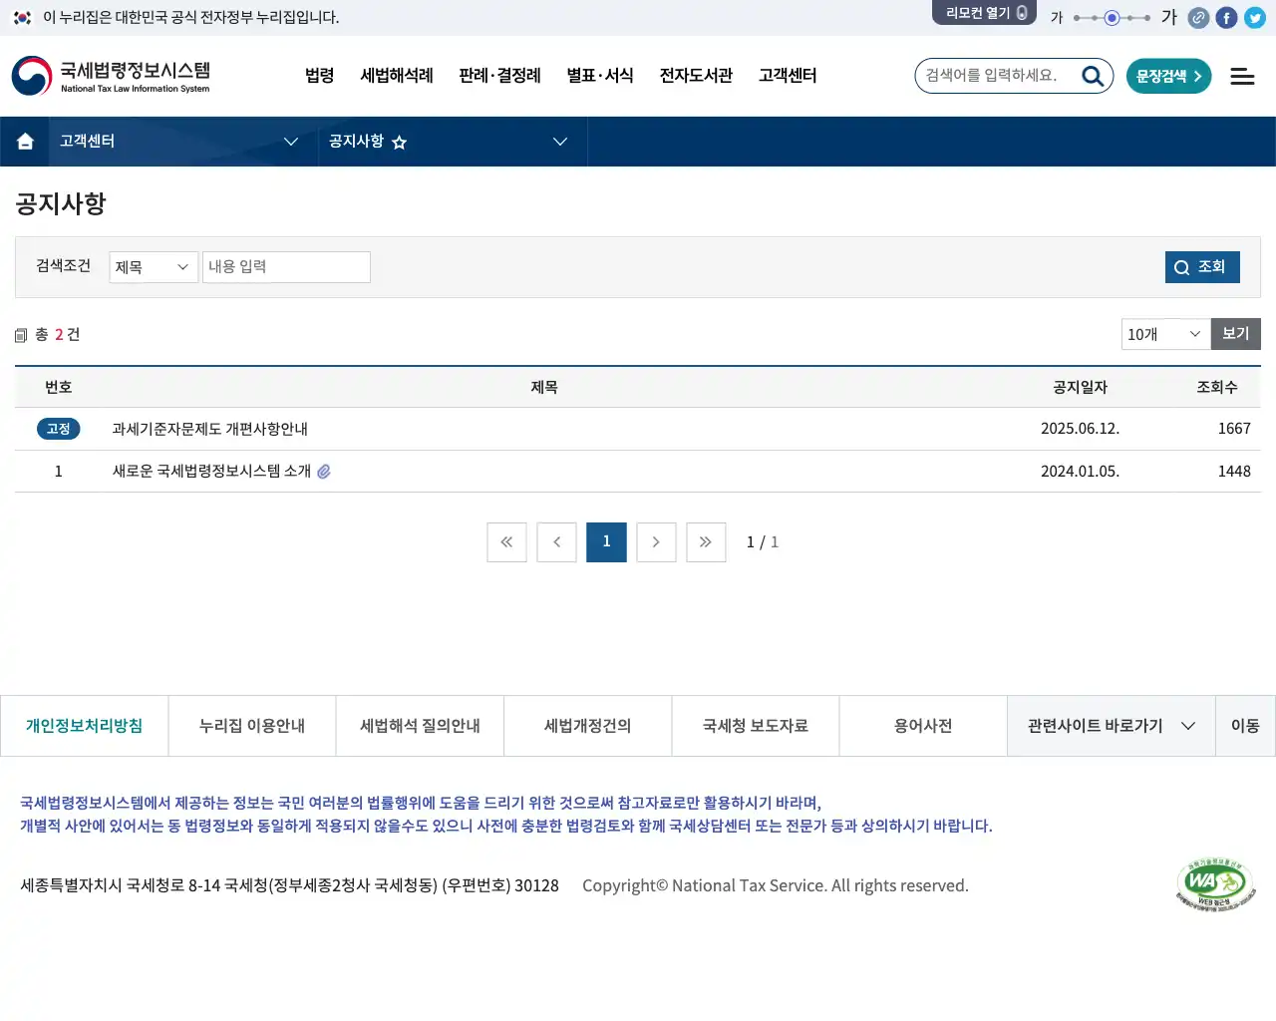The image size is (1276, 1021).
Task: Open the 고객센터 top menu
Action: 788,76
